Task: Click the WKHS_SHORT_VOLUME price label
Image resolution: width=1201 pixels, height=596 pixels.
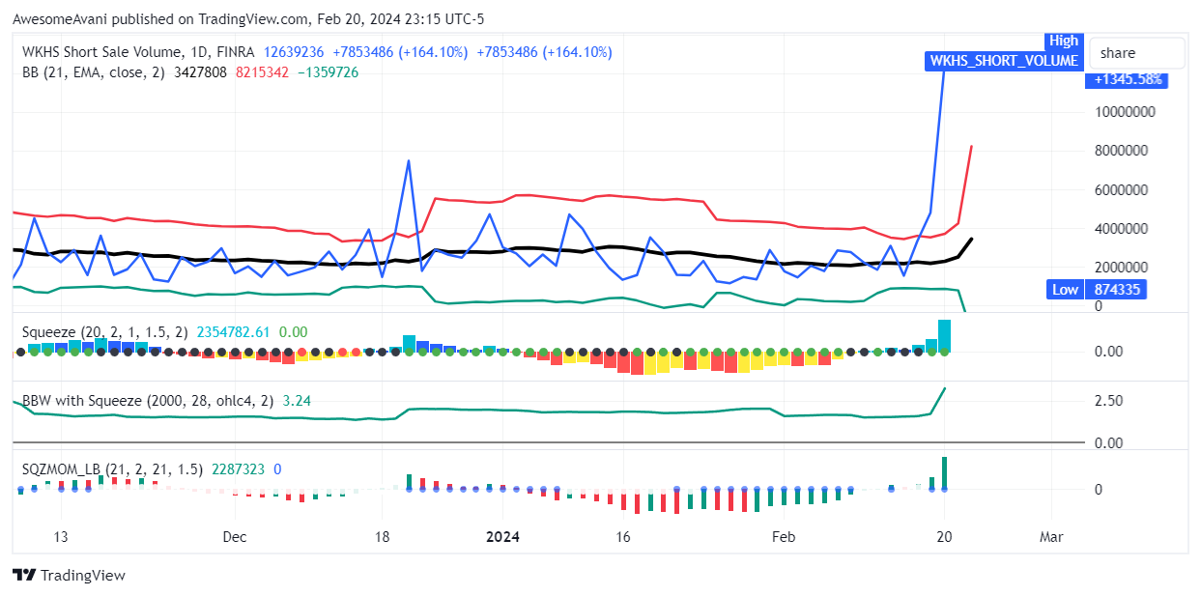Action: 1004,61
